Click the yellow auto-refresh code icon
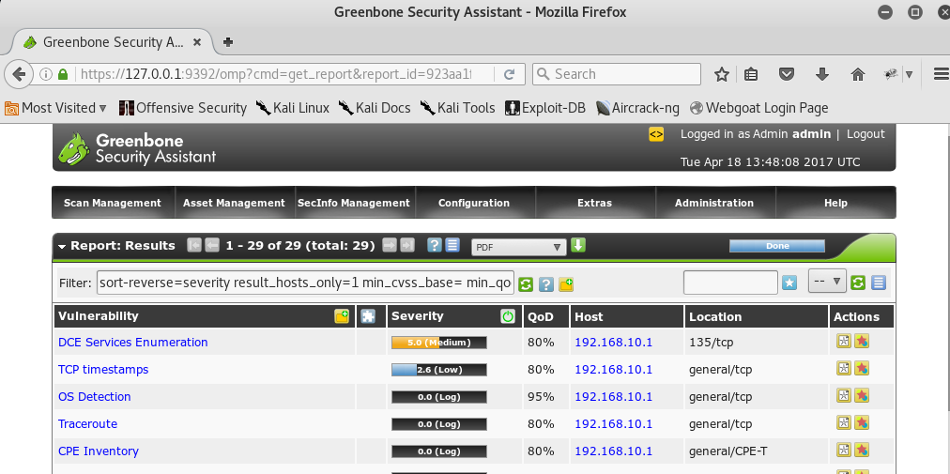Screen dimensions: 950x474 pos(656,134)
